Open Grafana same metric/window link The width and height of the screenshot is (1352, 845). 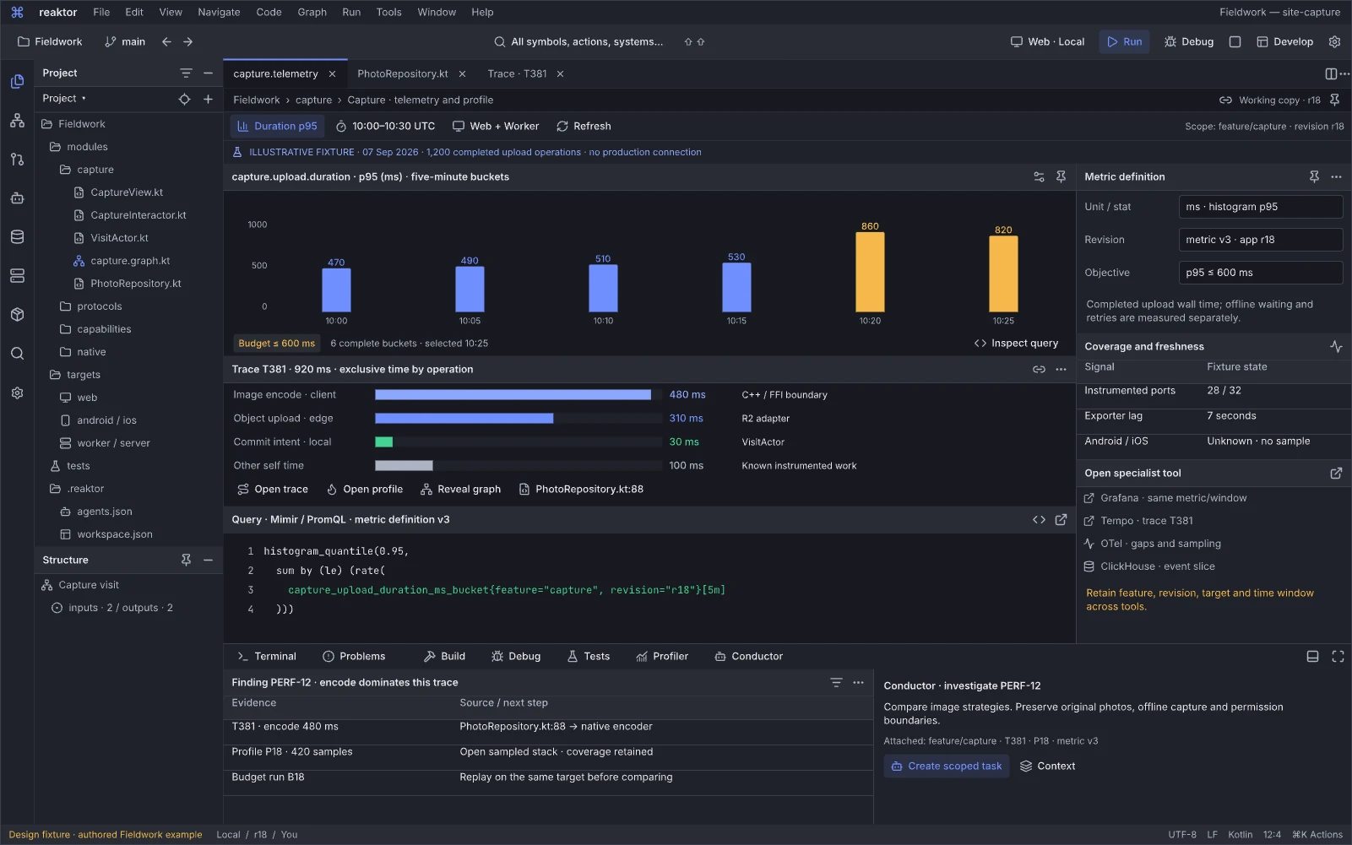point(1165,498)
